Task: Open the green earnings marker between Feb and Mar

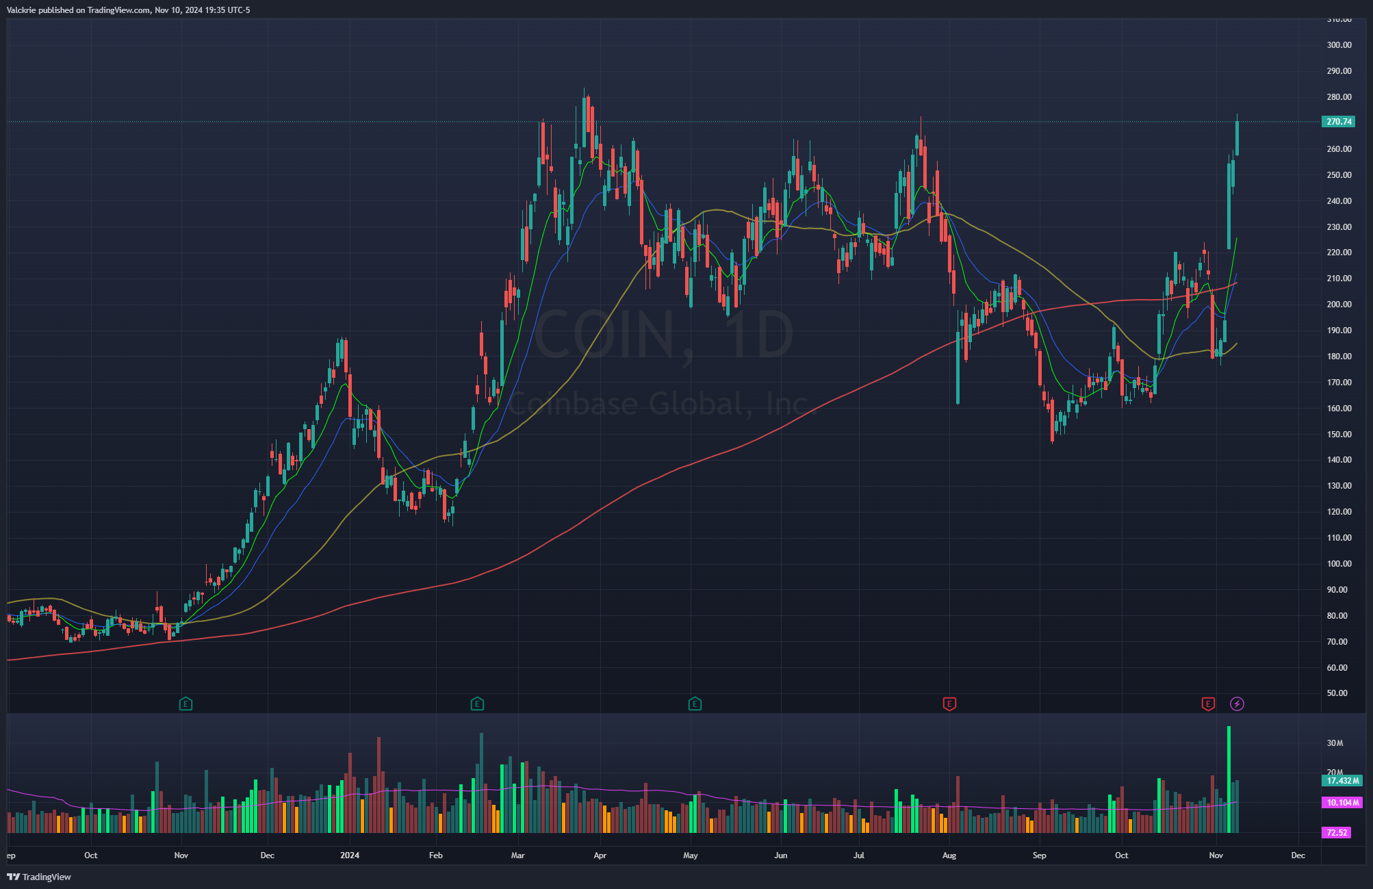Action: click(478, 704)
